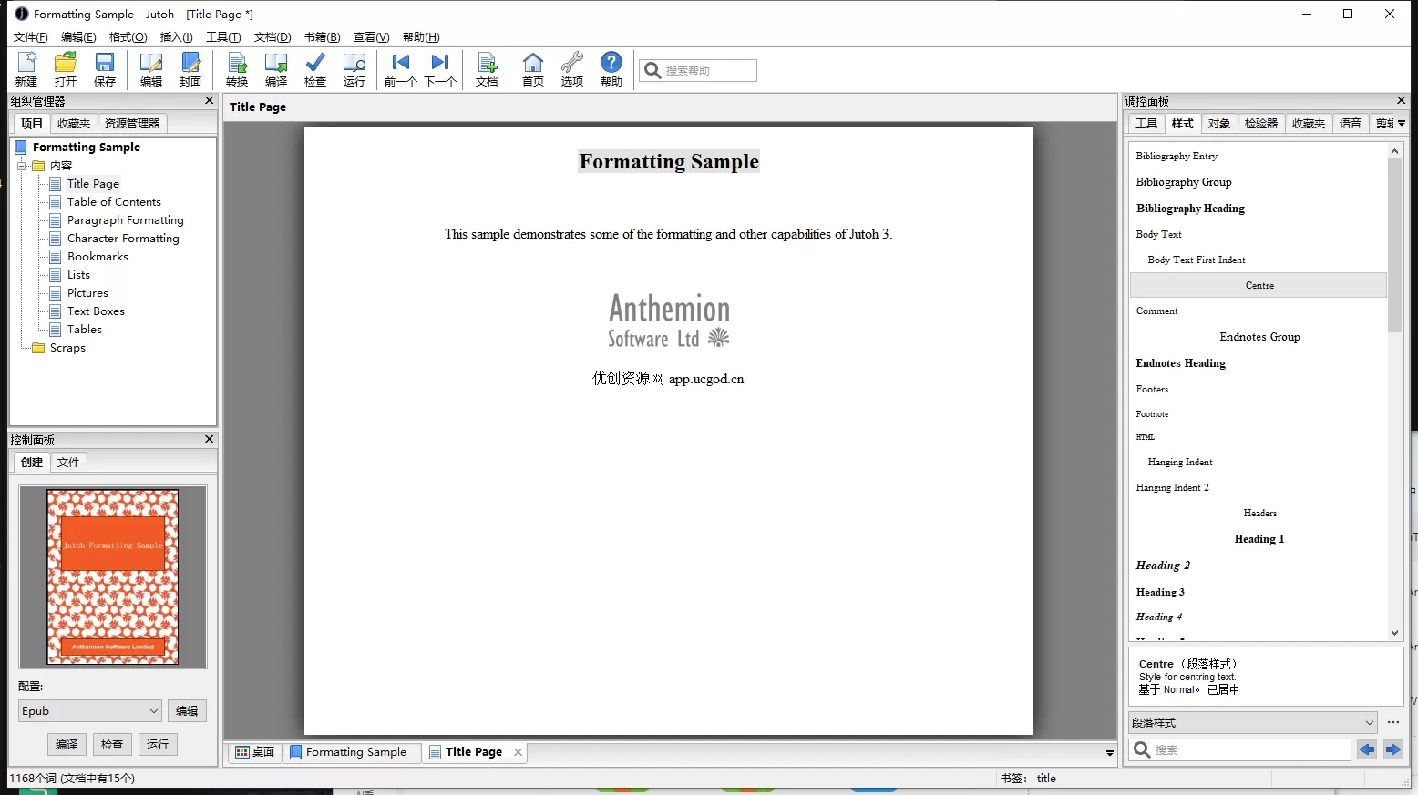Click the book cover thumbnail preview

[x=113, y=577]
